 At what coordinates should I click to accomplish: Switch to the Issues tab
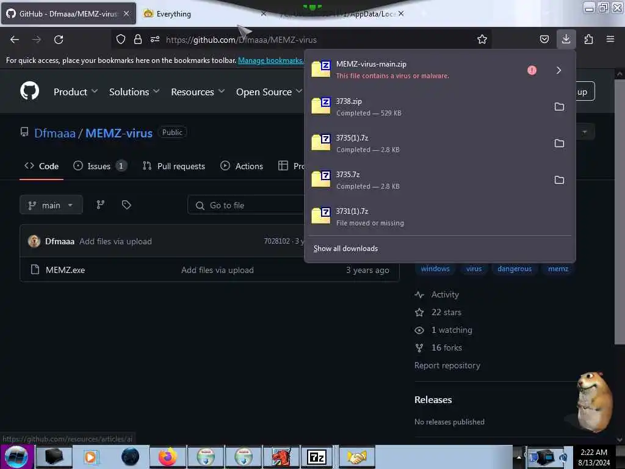pos(100,166)
